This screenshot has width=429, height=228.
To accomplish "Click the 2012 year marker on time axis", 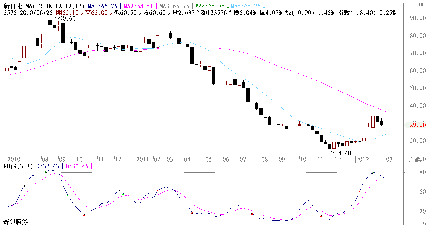I will 362,160.
